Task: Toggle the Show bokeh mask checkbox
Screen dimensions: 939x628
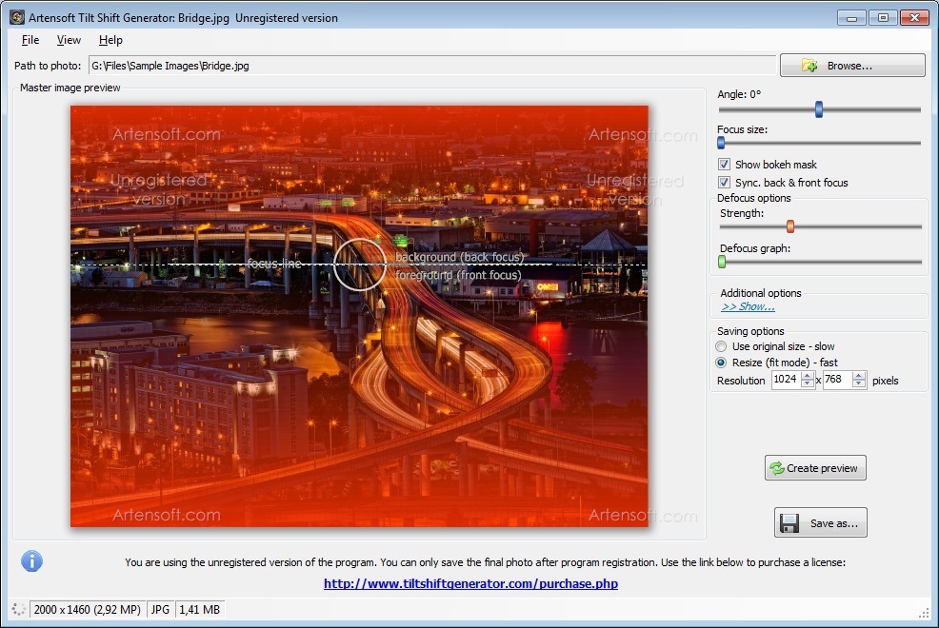Action: pos(724,164)
